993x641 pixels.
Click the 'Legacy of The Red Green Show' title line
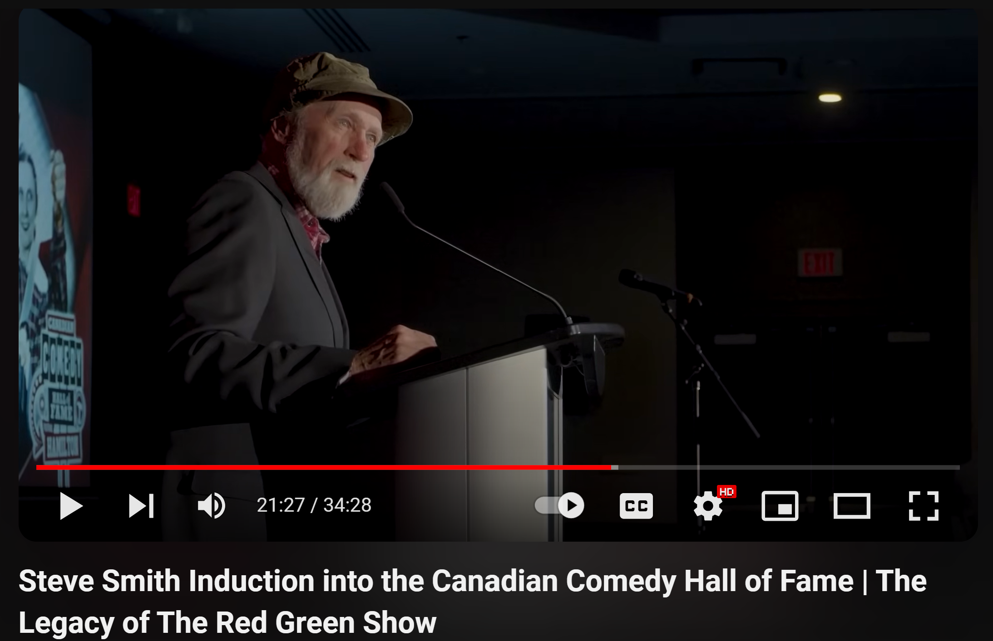point(227,622)
